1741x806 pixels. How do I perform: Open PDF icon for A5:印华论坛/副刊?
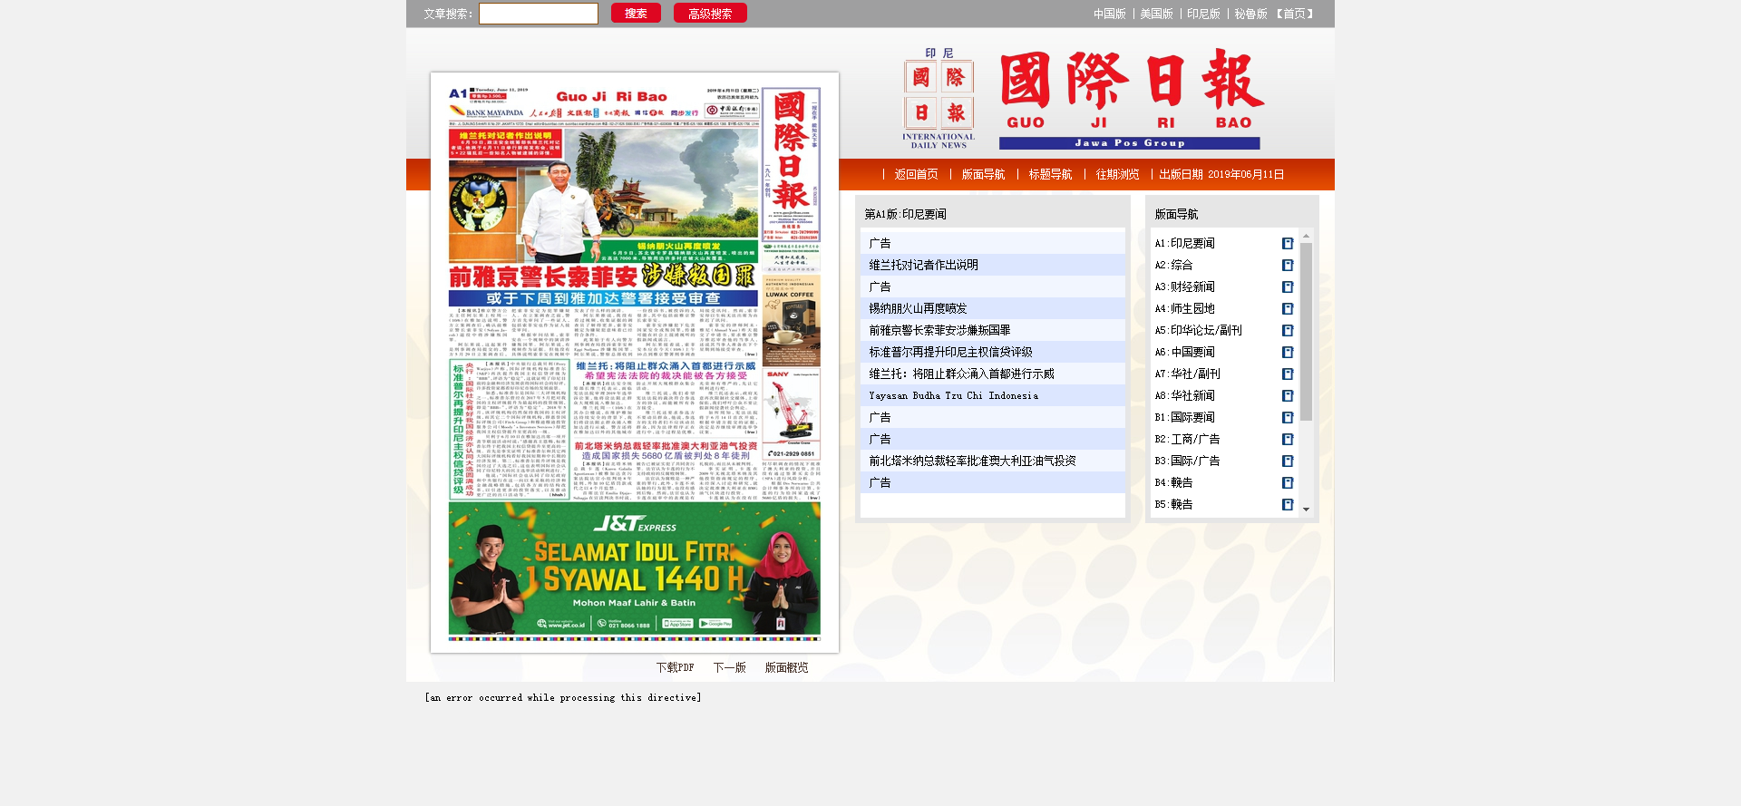(x=1288, y=330)
